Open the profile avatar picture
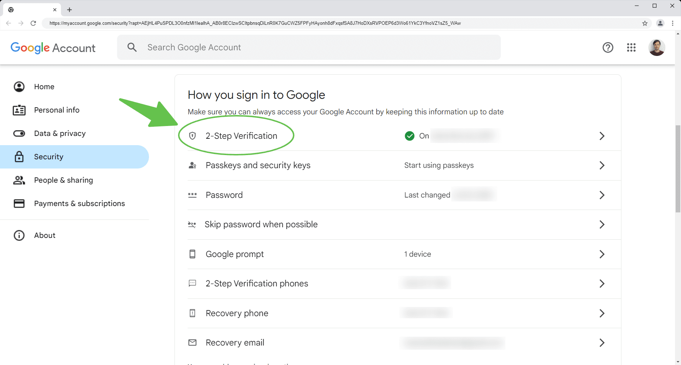Image resolution: width=681 pixels, height=365 pixels. 657,47
